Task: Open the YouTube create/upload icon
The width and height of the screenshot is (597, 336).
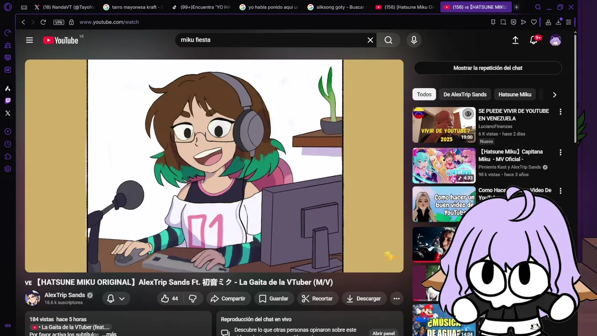Action: (x=515, y=40)
